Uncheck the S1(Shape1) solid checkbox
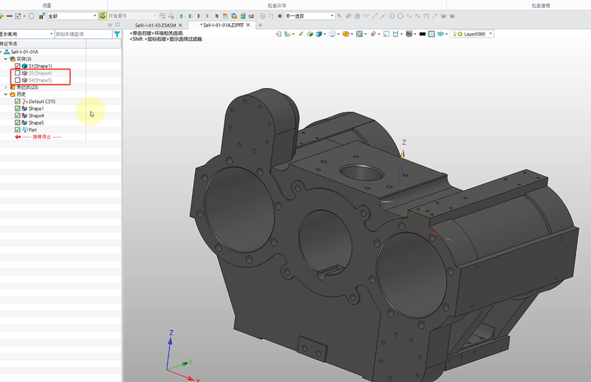 [17, 66]
